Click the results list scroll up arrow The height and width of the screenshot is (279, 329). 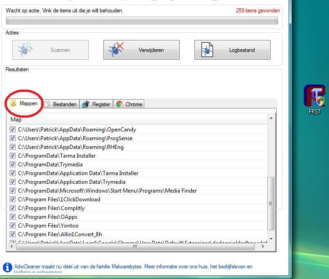click(271, 118)
